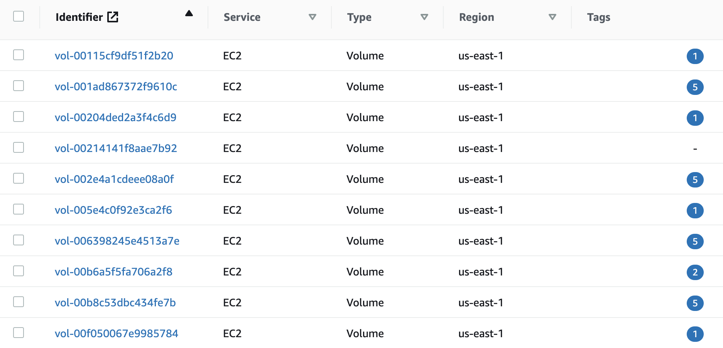Open tag badge for vol-005e4c0f92e3ca2f6
Image resolution: width=723 pixels, height=348 pixels.
click(x=695, y=211)
